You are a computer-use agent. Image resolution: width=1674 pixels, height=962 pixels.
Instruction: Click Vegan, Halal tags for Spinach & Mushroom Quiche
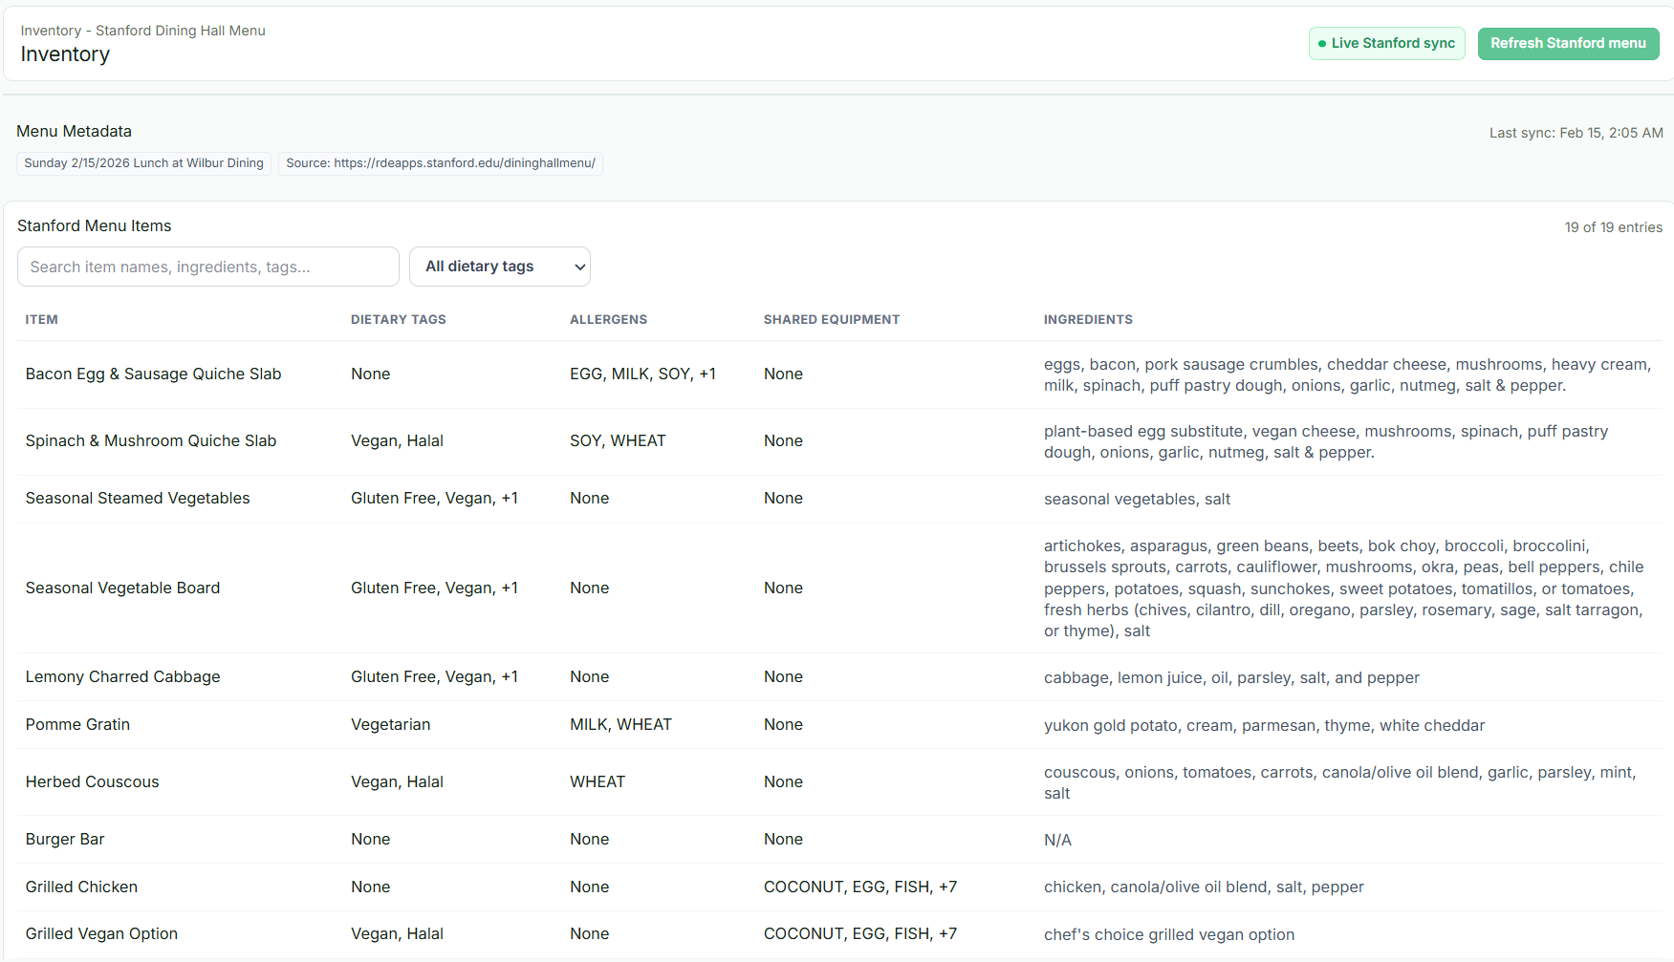[x=398, y=440]
